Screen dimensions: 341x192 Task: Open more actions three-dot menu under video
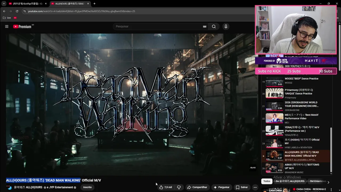click(255, 187)
